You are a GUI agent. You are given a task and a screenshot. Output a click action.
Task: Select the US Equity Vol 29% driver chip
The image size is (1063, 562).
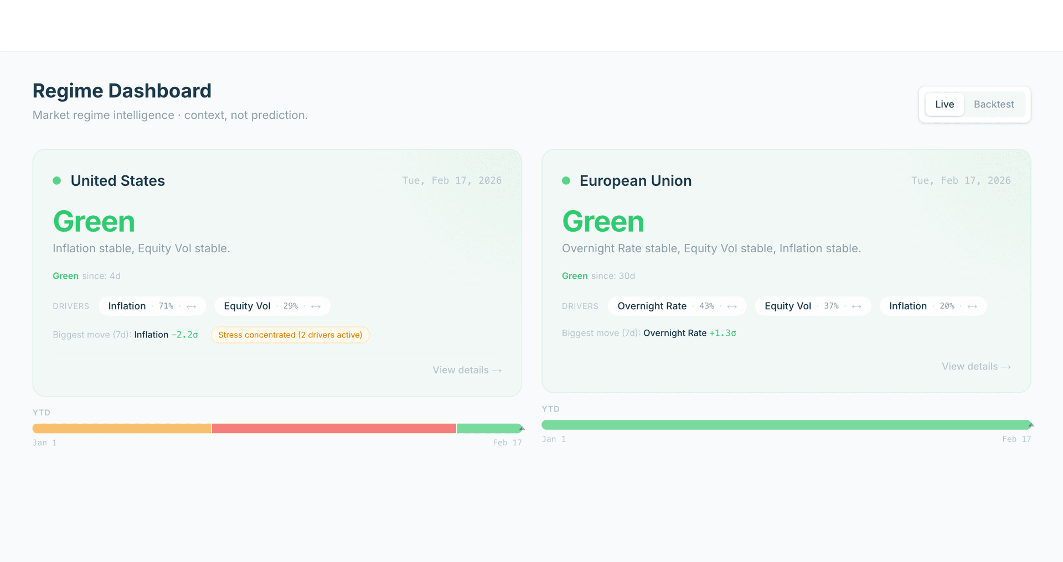pos(272,306)
